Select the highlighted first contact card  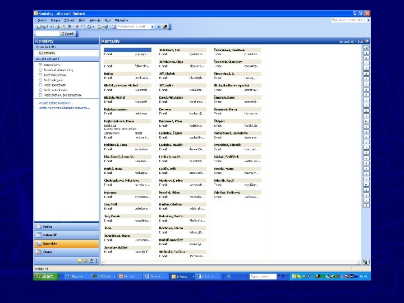(127, 52)
